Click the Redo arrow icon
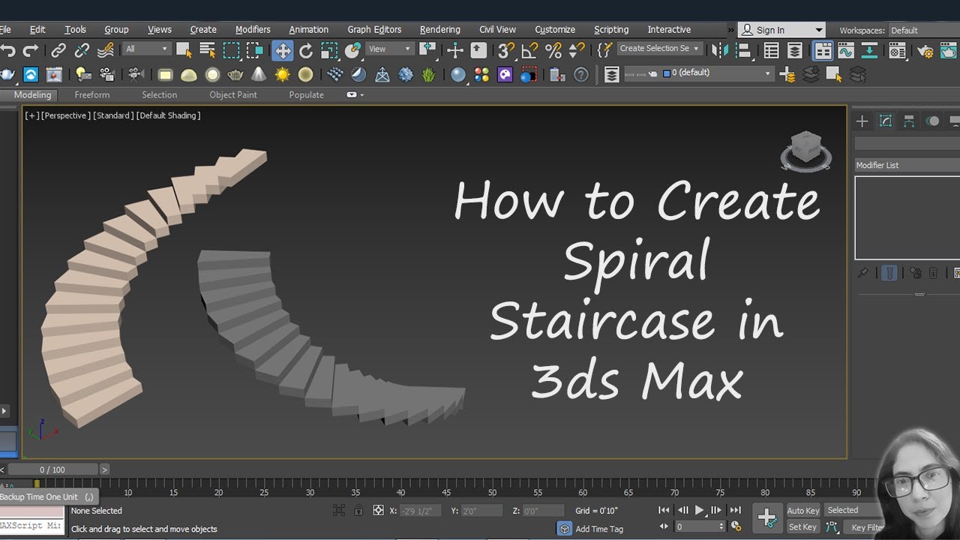Viewport: 960px width, 540px height. (x=31, y=51)
